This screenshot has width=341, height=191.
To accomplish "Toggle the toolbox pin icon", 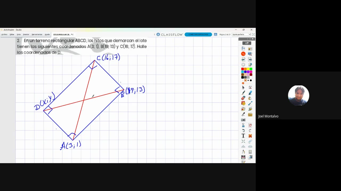I will (x=253, y=39).
